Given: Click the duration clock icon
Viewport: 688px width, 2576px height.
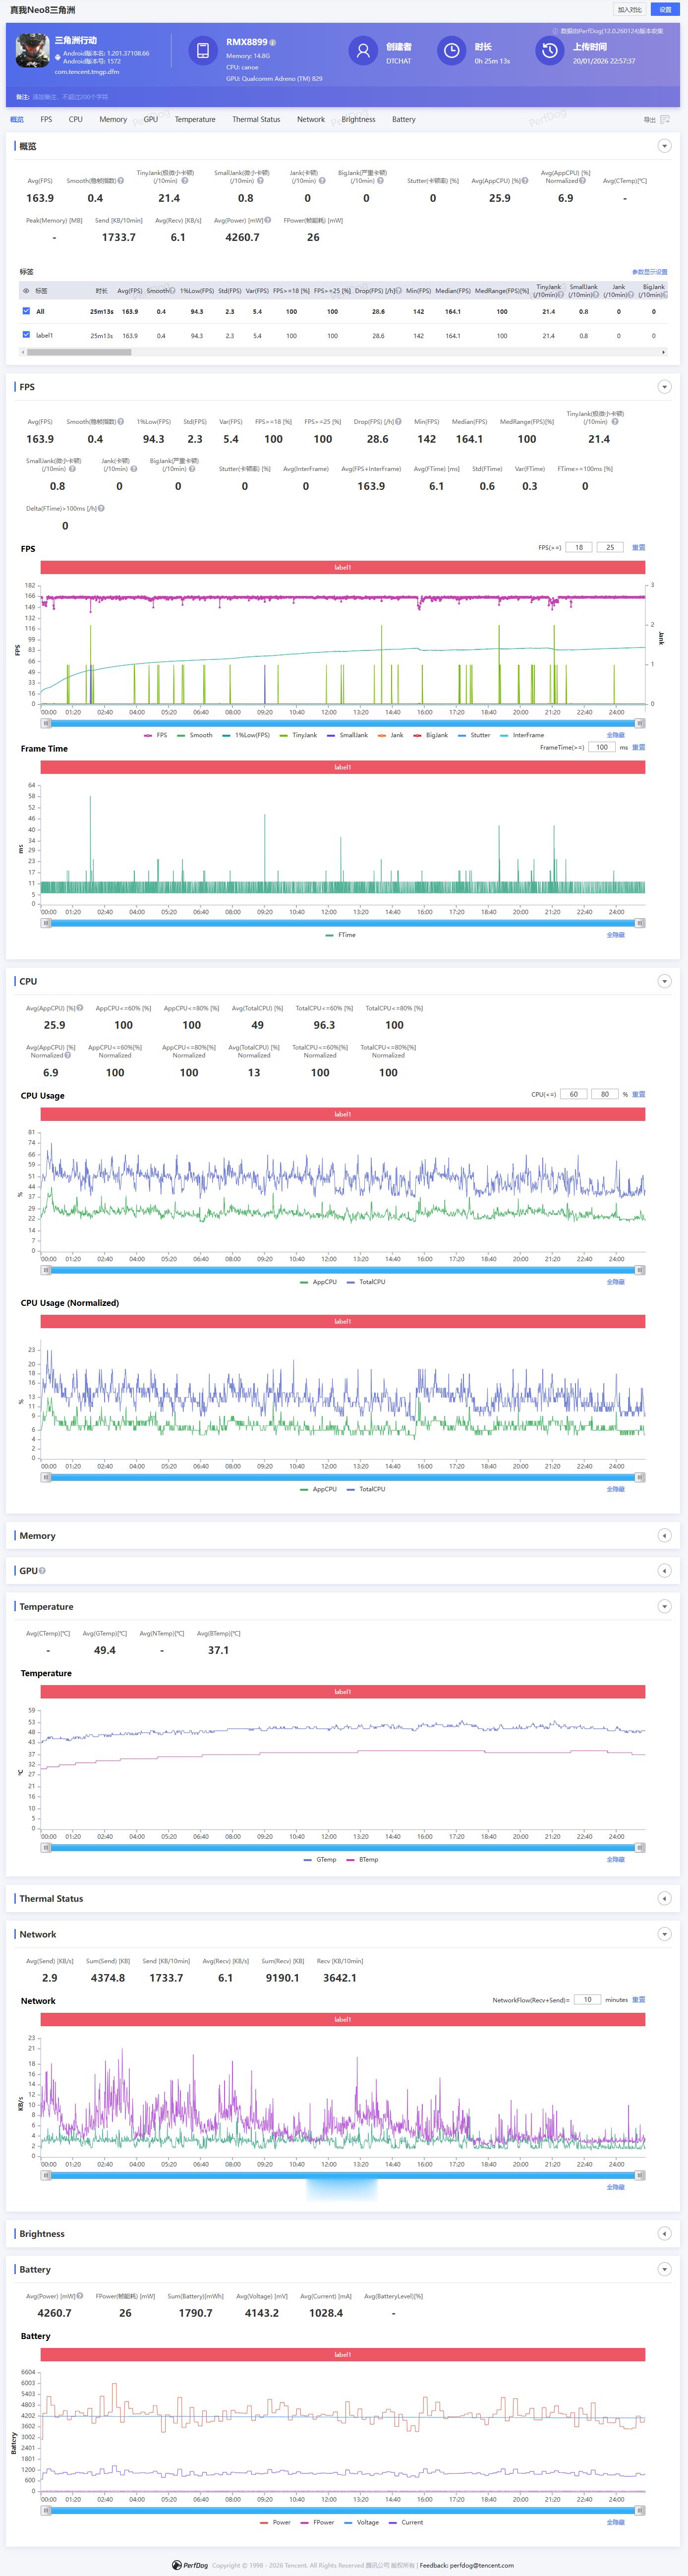Looking at the screenshot, I should 452,50.
